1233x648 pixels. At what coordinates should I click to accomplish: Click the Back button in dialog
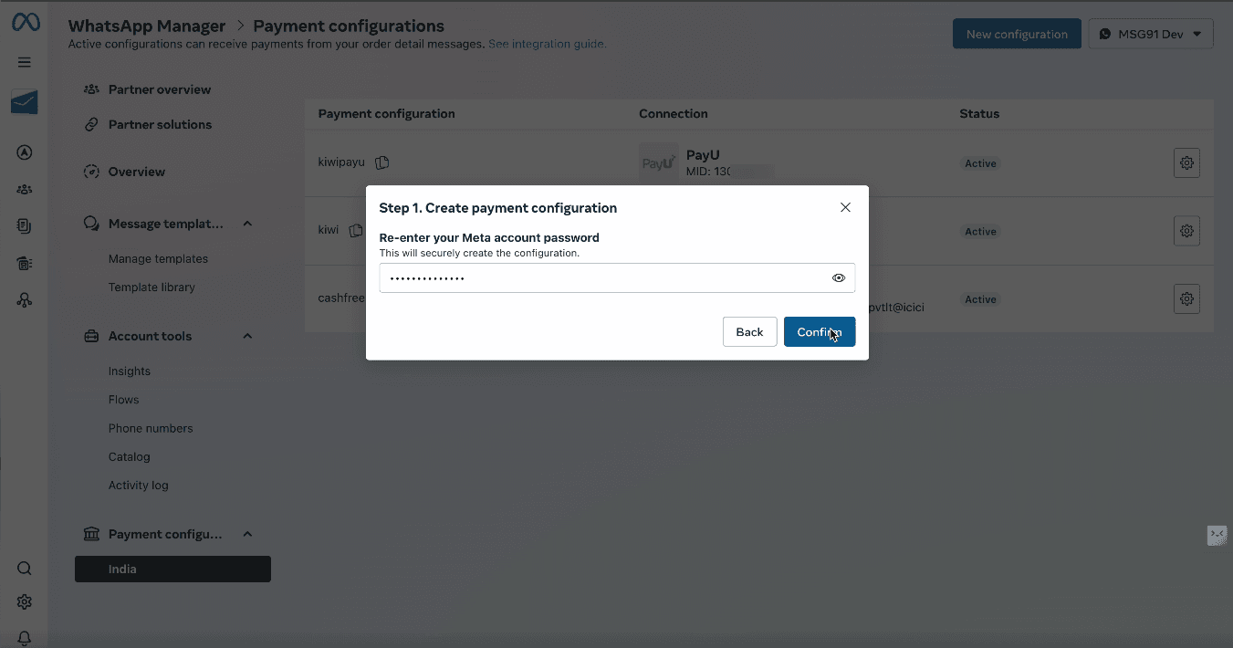(749, 332)
